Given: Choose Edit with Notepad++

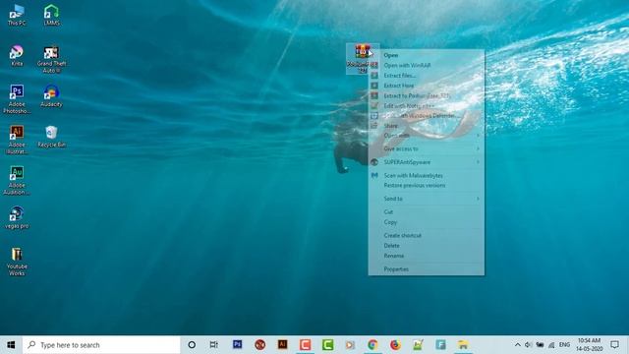Looking at the screenshot, I should point(427,106).
